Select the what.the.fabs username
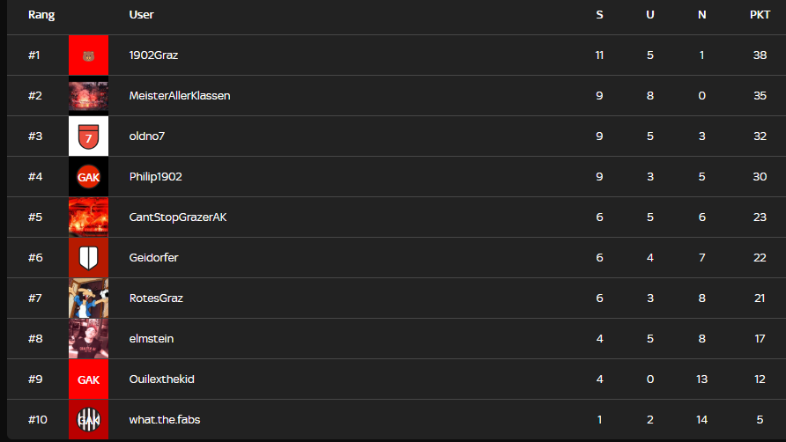Screen dimensions: 786x442 click(x=165, y=420)
